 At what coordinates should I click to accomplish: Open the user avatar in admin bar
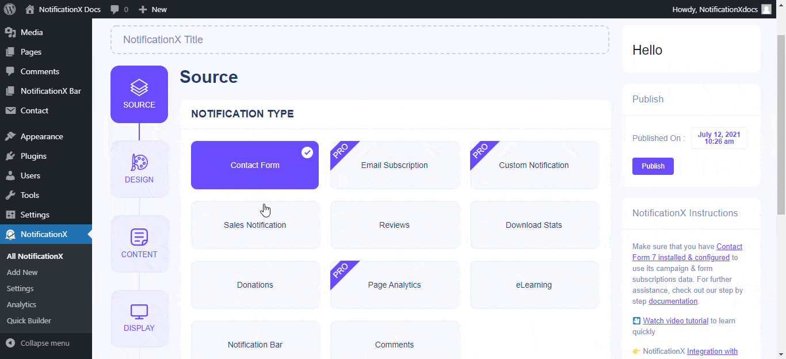(x=766, y=9)
